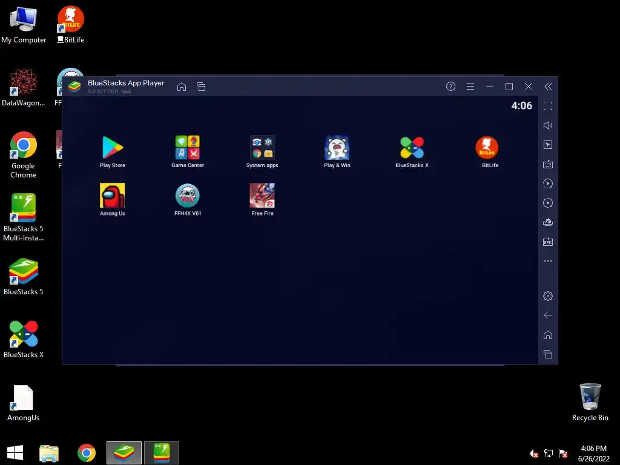The width and height of the screenshot is (620, 465).
Task: Go to BlueStacks home via title bar icon
Action: click(x=182, y=87)
